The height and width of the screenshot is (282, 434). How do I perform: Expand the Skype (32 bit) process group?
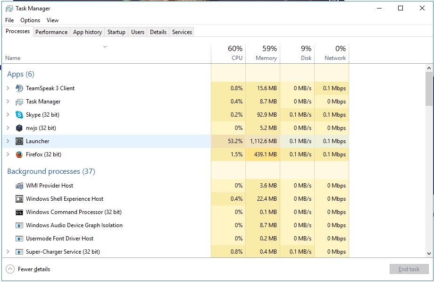tap(8, 115)
